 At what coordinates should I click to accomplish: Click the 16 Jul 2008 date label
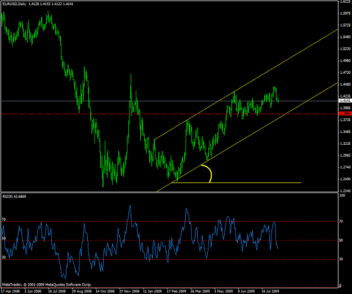point(57,291)
